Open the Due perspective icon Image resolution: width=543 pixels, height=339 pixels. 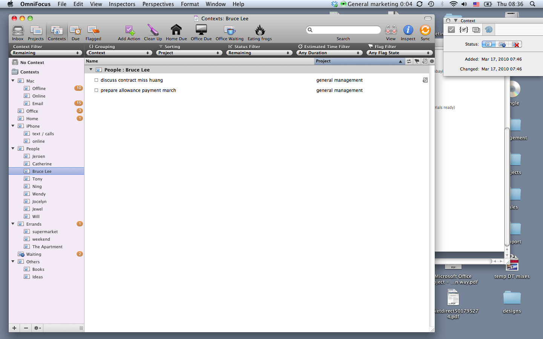75,33
